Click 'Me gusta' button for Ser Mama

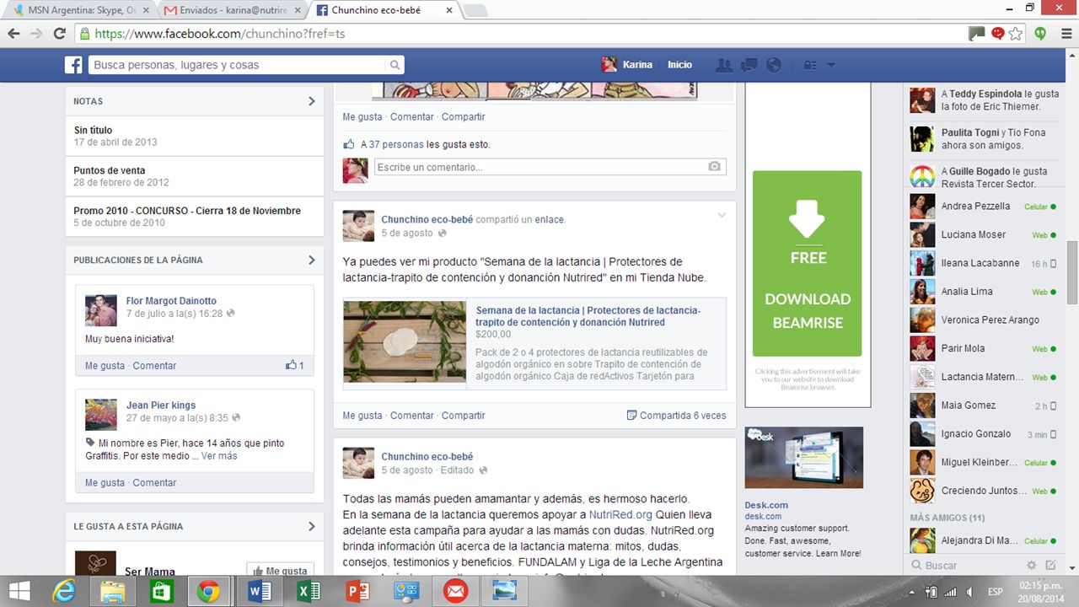click(280, 571)
